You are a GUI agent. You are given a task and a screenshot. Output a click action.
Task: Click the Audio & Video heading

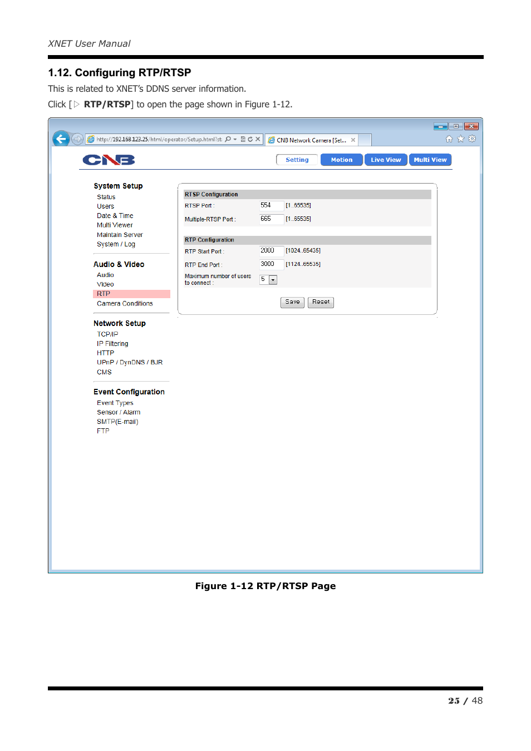pos(119,264)
